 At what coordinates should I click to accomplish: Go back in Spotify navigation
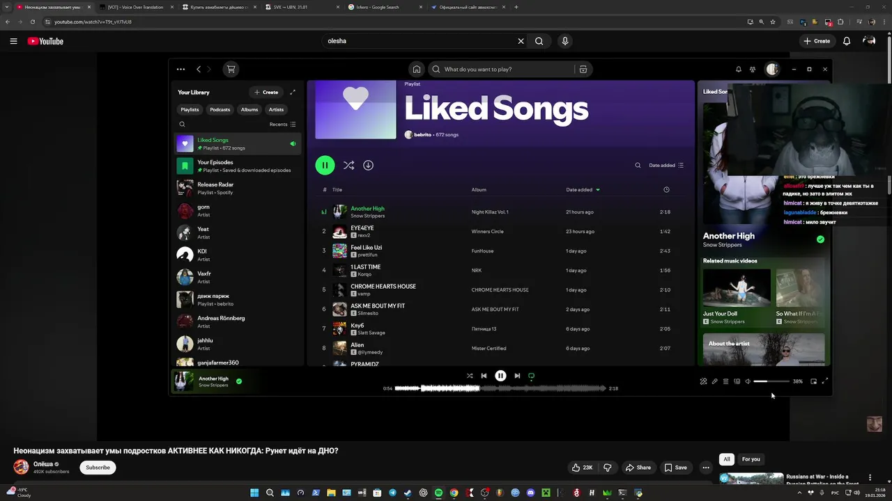tap(199, 69)
